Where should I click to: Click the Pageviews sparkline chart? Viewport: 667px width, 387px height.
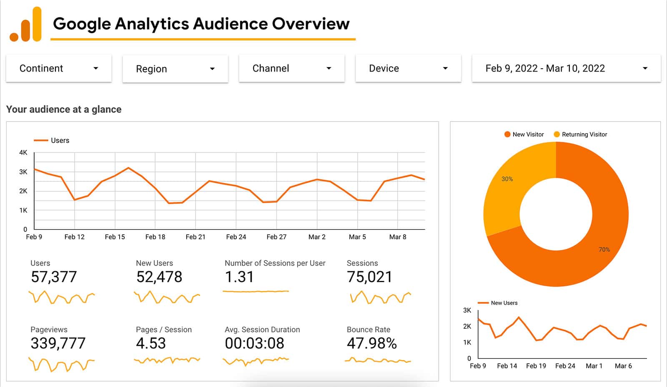(x=62, y=364)
